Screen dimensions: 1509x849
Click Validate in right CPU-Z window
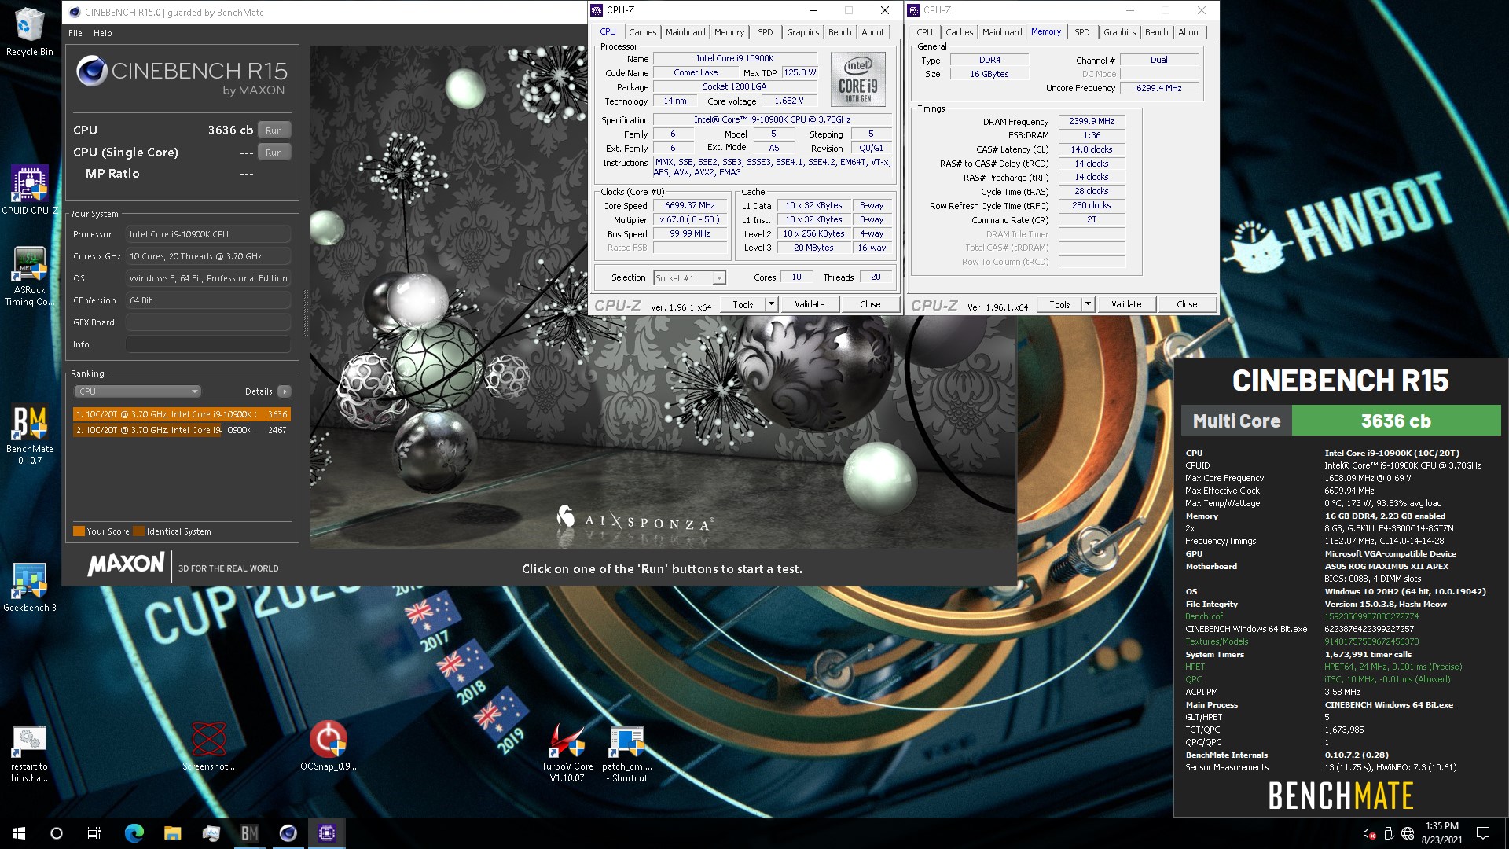click(x=1126, y=304)
